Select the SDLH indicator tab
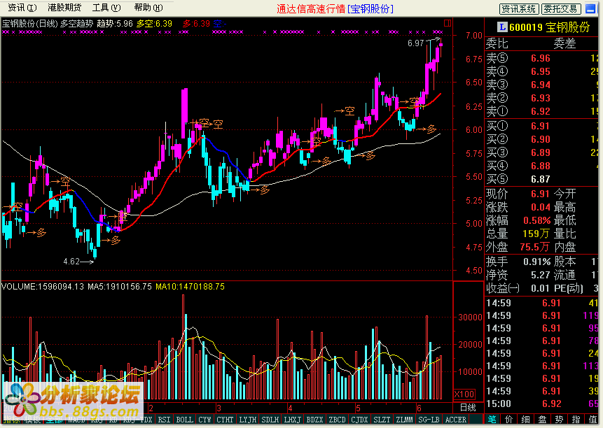The height and width of the screenshot is (428, 603). point(270,420)
